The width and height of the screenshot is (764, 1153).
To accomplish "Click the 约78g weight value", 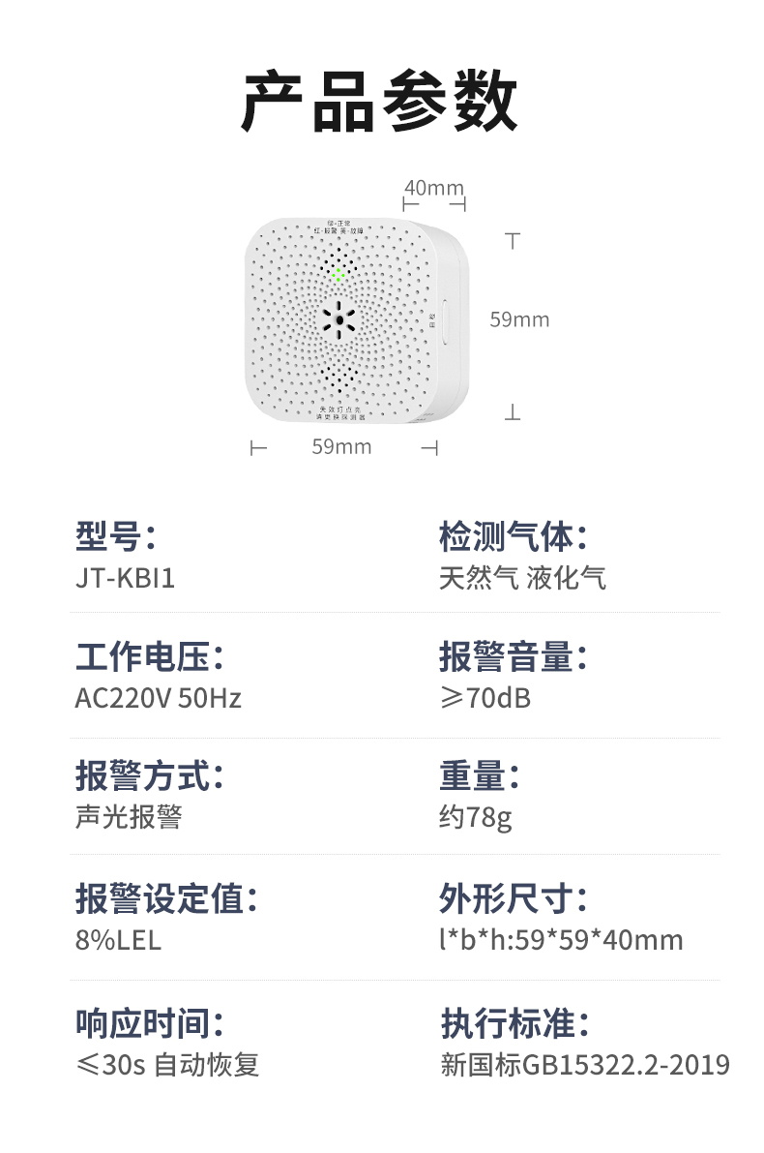I will click(475, 817).
